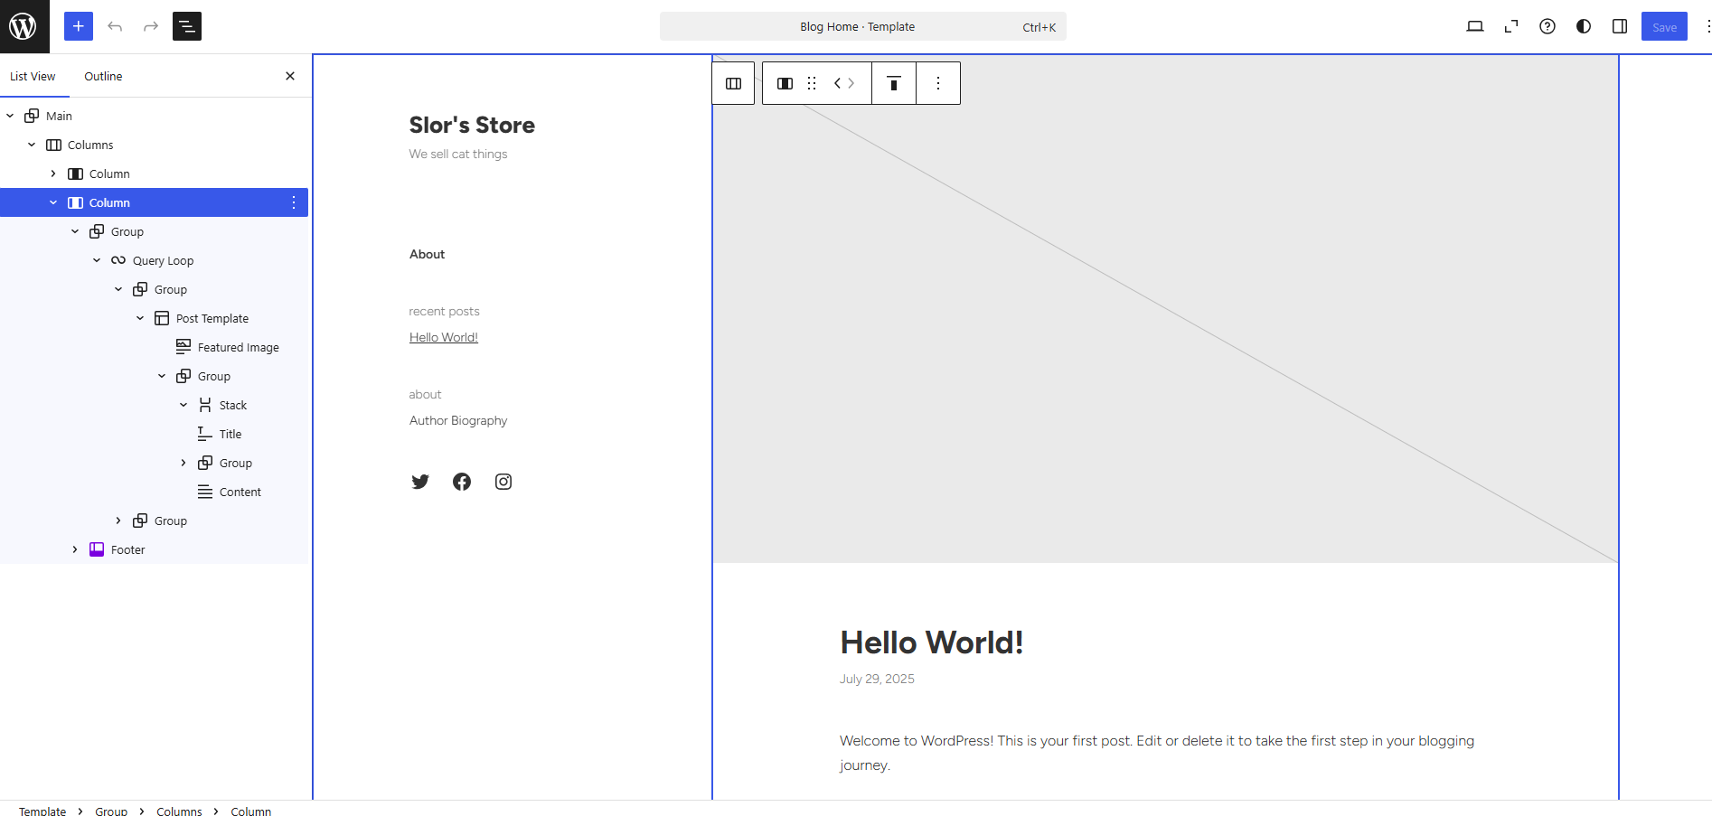This screenshot has width=1712, height=816.
Task: Toggle the Document Overview icon
Action: tap(187, 26)
